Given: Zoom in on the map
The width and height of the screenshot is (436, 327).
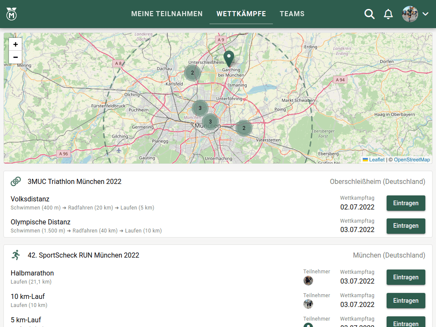Looking at the screenshot, I should [15, 44].
